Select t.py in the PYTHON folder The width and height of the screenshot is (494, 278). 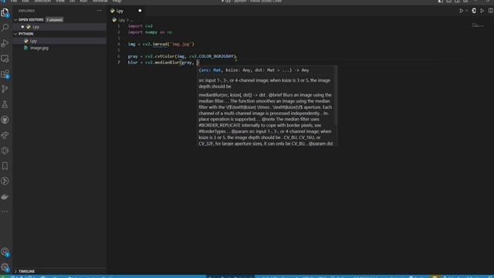(60, 41)
